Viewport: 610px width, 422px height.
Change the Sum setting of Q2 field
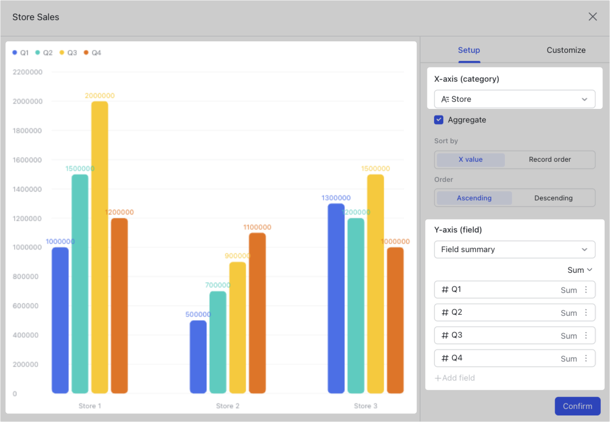pyautogui.click(x=569, y=313)
